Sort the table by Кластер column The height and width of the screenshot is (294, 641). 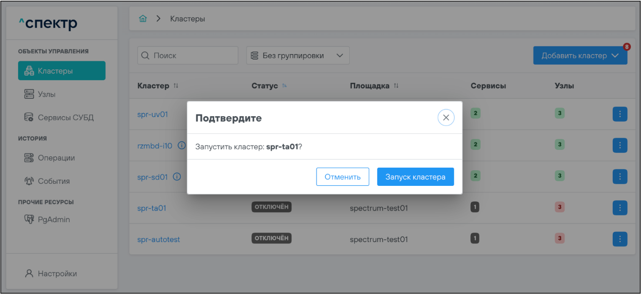pyautogui.click(x=176, y=86)
